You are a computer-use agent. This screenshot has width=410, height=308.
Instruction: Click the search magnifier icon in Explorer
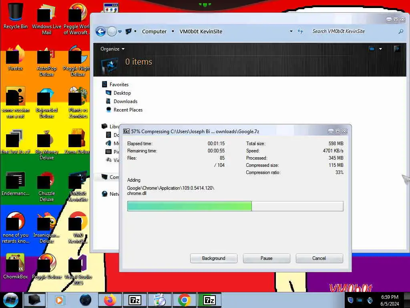(x=400, y=31)
